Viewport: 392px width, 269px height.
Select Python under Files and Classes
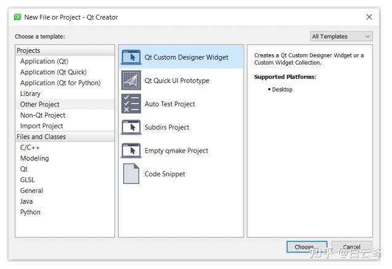coord(31,212)
